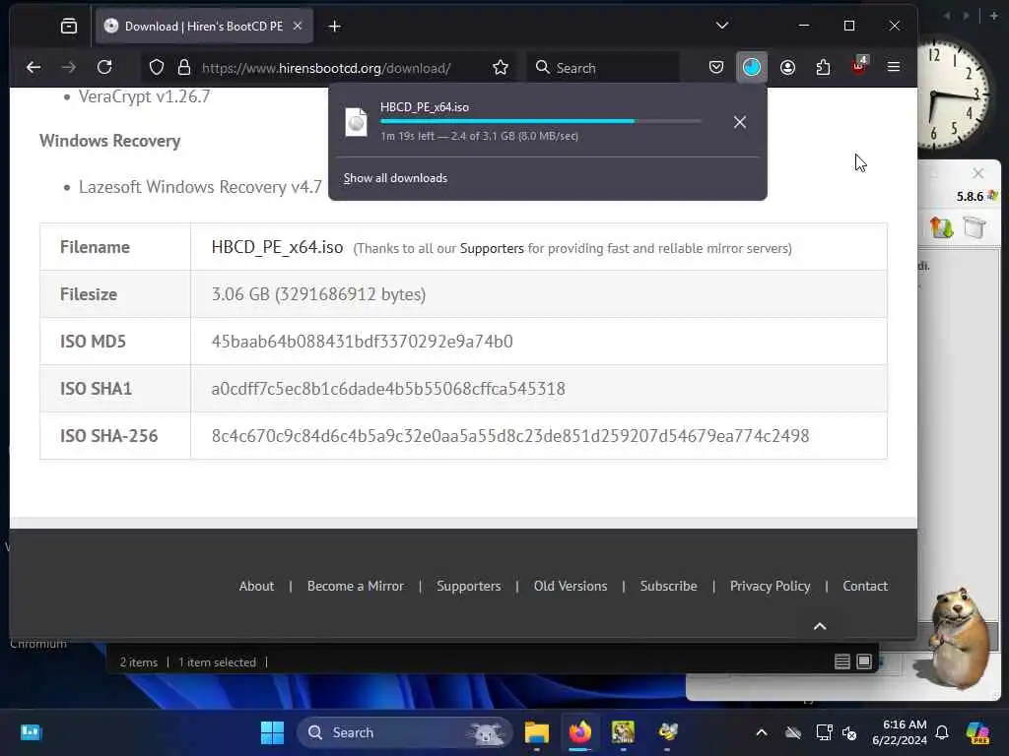Screen dimensions: 1009x756
Task: Click the browser Search box
Action: click(x=604, y=68)
